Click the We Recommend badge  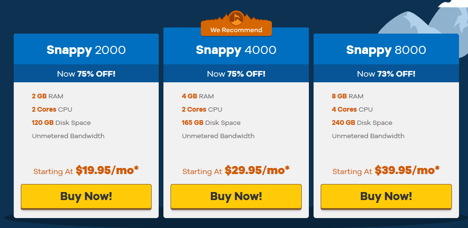click(x=236, y=30)
